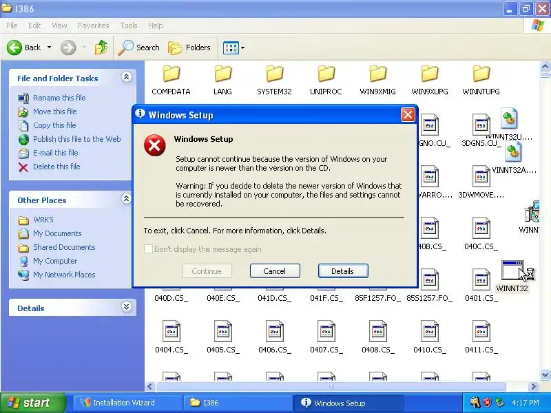Open the Help menu
The height and width of the screenshot is (413, 551).
coord(156,25)
